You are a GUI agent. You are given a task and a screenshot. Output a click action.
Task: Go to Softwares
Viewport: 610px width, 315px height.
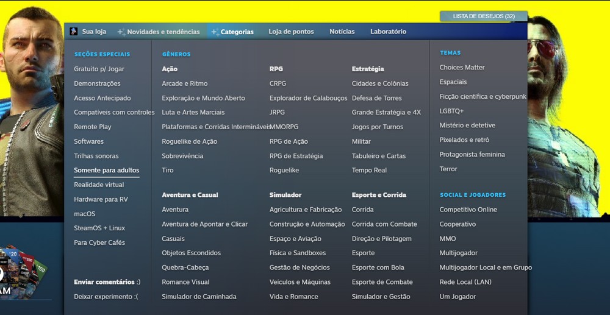click(88, 141)
